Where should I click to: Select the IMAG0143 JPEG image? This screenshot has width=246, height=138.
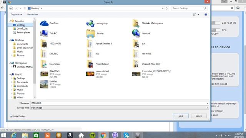[50, 74]
